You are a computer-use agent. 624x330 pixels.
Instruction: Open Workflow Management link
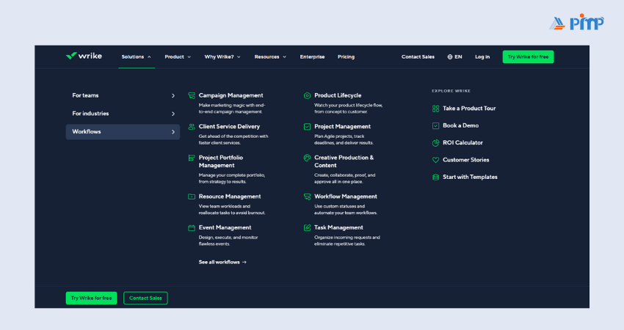point(346,197)
